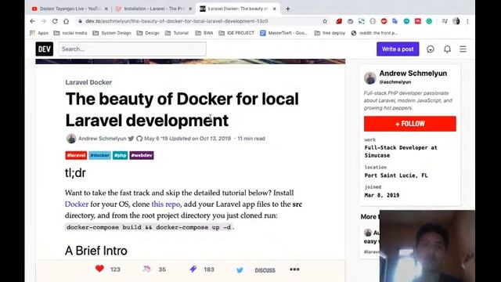Image resolution: width=501 pixels, height=282 pixels.
Task: Click the article title heading
Action: click(182, 110)
